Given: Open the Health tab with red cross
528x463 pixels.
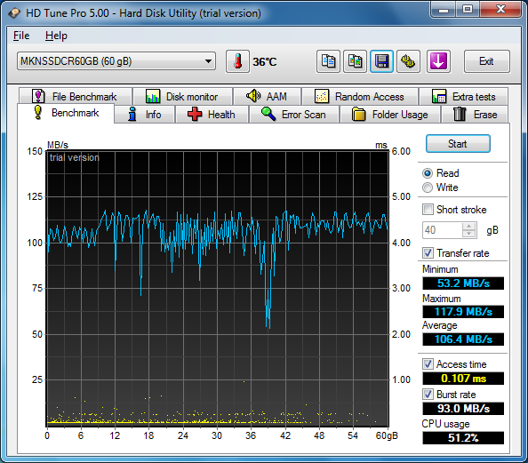Looking at the screenshot, I should click(212, 115).
